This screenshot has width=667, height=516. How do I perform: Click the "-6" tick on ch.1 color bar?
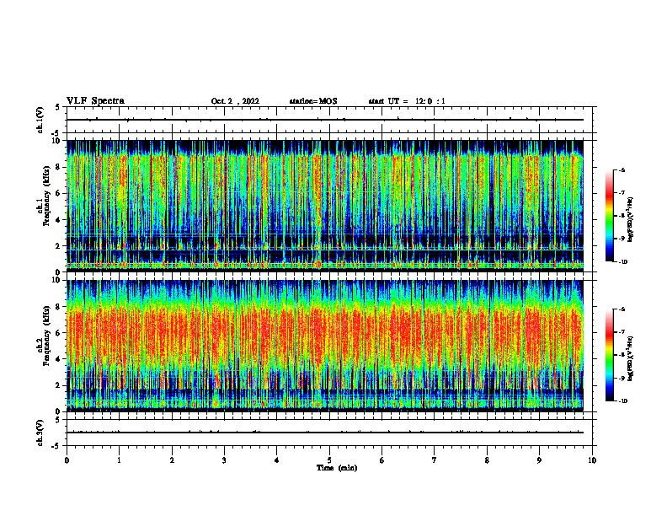coord(622,169)
